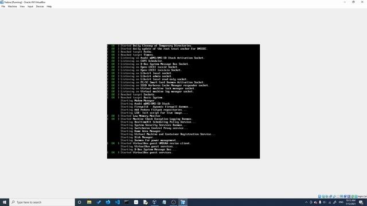Open File Explorer from the taskbar
The height and width of the screenshot is (206, 367).
click(x=89, y=202)
